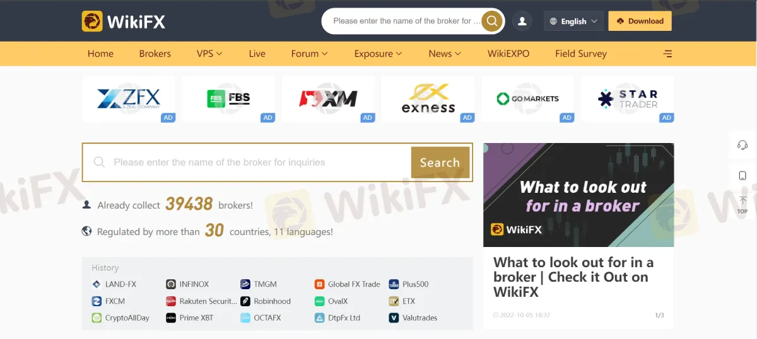Jump back using the TOP arrow icon

(742, 205)
